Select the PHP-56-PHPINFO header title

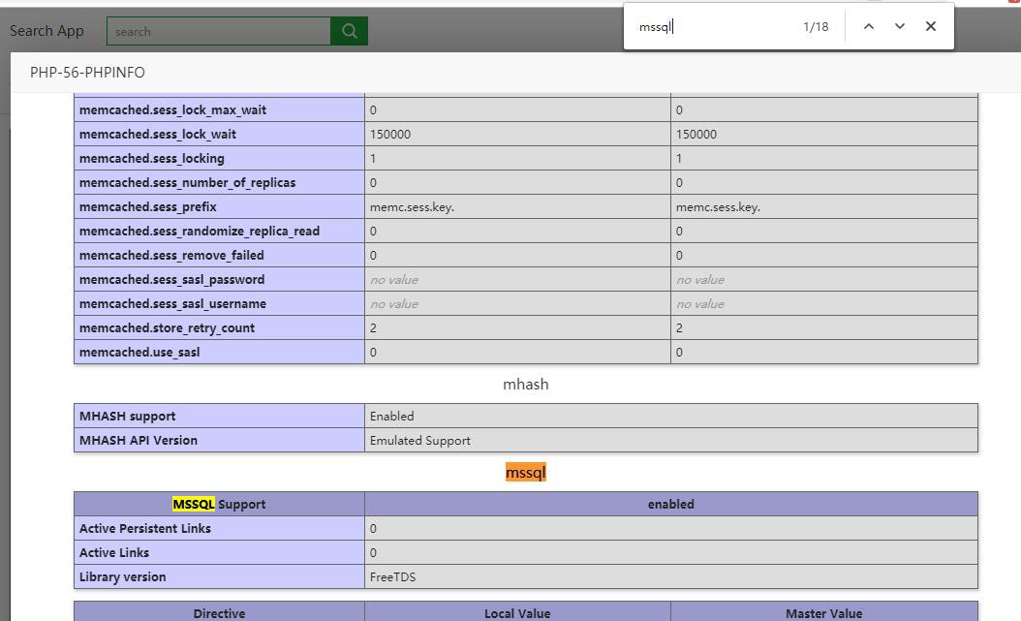point(87,73)
